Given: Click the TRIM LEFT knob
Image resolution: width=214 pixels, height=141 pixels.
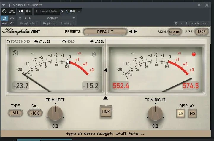Looking at the screenshot, I should coord(55,113).
